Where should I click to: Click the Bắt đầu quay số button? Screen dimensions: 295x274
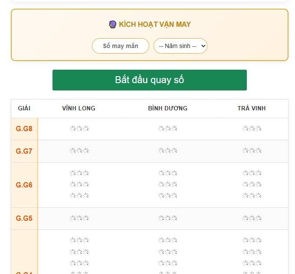click(150, 80)
